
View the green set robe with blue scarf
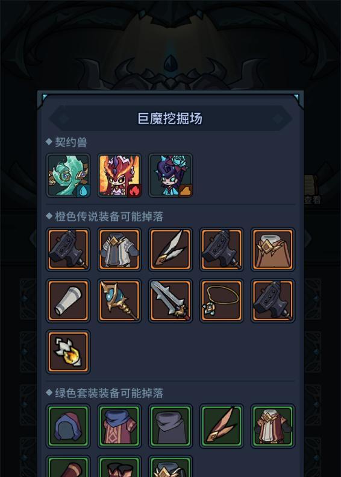coord(119,426)
